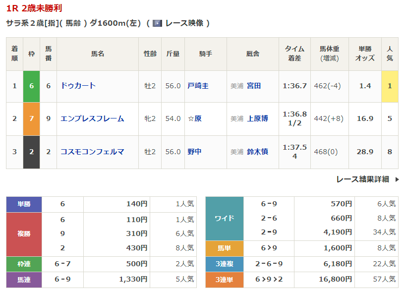This screenshot has height=290, width=405.
Task: Click the 単勝 payout label
Action: (x=24, y=204)
